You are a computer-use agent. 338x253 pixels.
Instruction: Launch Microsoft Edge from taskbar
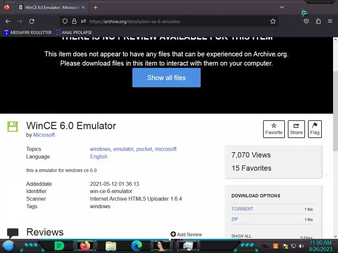pos(137,246)
